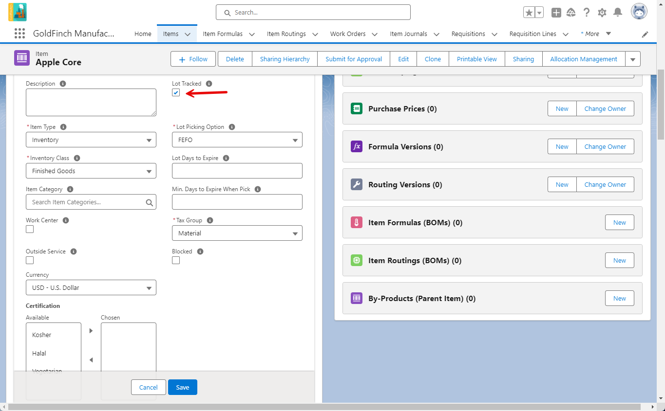Image resolution: width=665 pixels, height=411 pixels.
Task: Move certification to Chosen with right arrow
Action: click(x=91, y=331)
